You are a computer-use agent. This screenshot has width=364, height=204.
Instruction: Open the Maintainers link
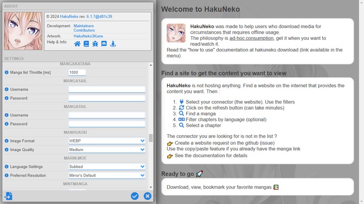click(84, 26)
